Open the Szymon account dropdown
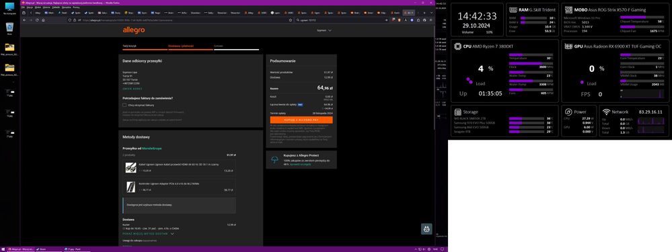Image resolution: width=672 pixels, height=252 pixels. [x=324, y=31]
